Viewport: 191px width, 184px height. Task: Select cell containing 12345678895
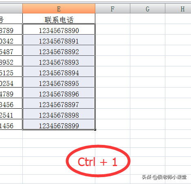pos(59,82)
